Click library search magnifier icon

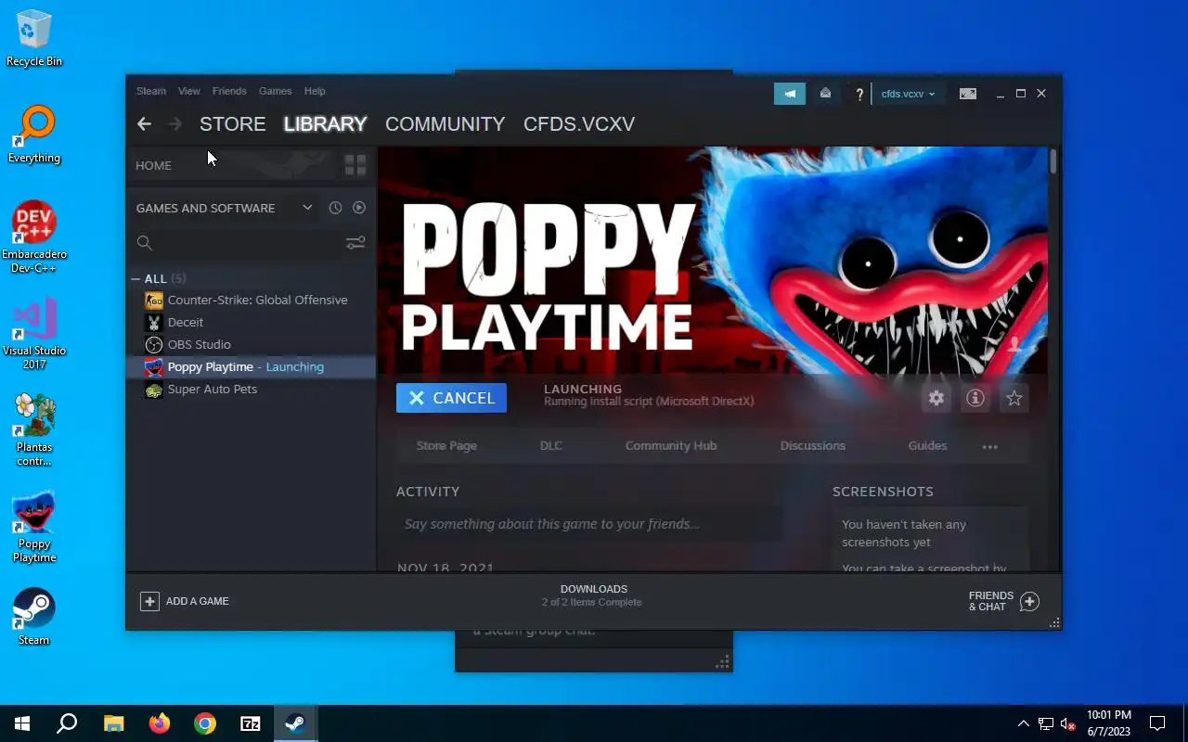point(145,243)
